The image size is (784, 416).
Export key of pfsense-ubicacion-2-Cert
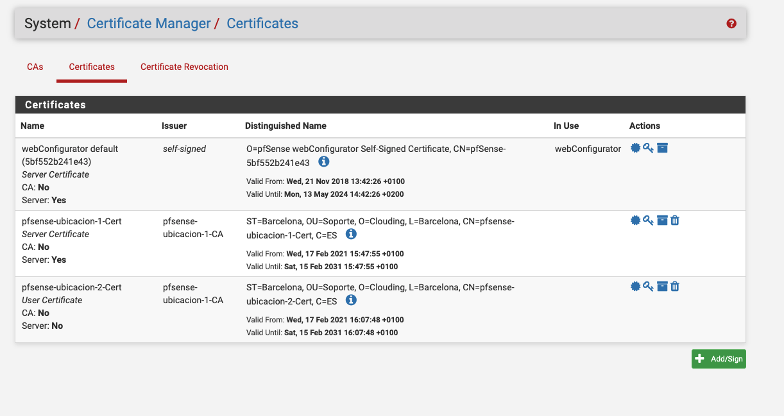click(x=648, y=287)
